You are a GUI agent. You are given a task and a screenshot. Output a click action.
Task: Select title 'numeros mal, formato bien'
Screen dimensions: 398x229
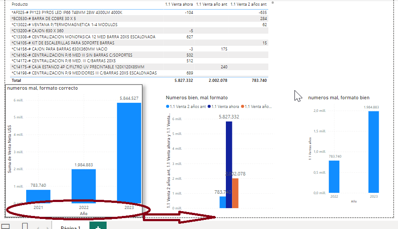339,98
